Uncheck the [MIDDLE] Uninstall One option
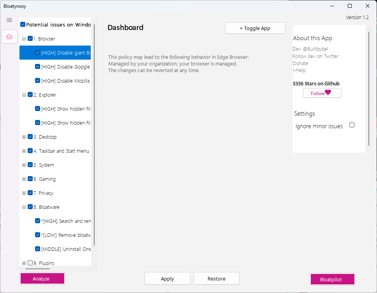The image size is (377, 293). pos(37,249)
